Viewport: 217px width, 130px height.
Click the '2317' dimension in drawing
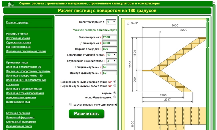[x=167, y=100]
